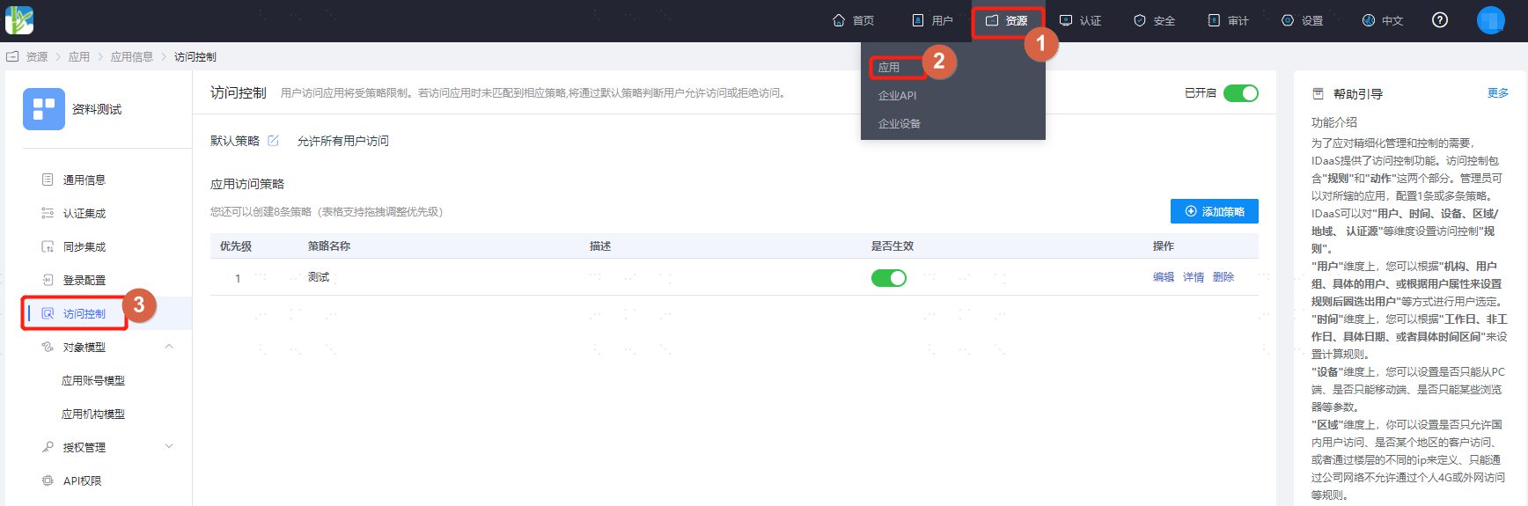This screenshot has width=1528, height=506.
Task: Open the 首页 top menu
Action: [x=854, y=20]
